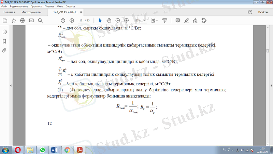Click the bookmark star icon
This screenshot has width=273, height=154.
(x=14, y=20)
